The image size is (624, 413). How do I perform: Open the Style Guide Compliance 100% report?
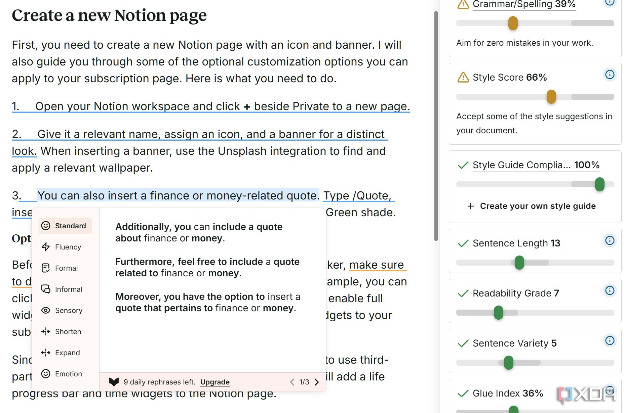[x=536, y=165]
